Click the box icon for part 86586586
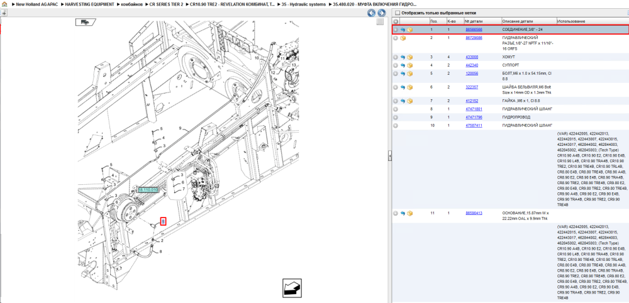This screenshot has width=629, height=303. [409, 30]
